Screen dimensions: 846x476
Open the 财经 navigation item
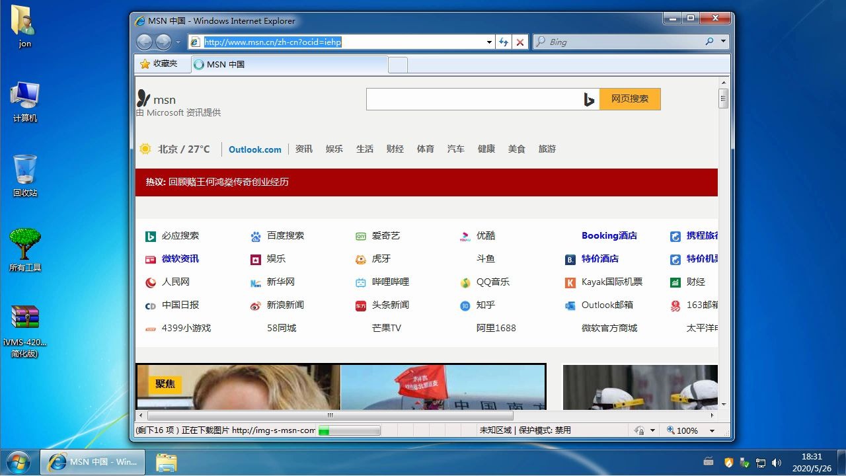pyautogui.click(x=395, y=149)
